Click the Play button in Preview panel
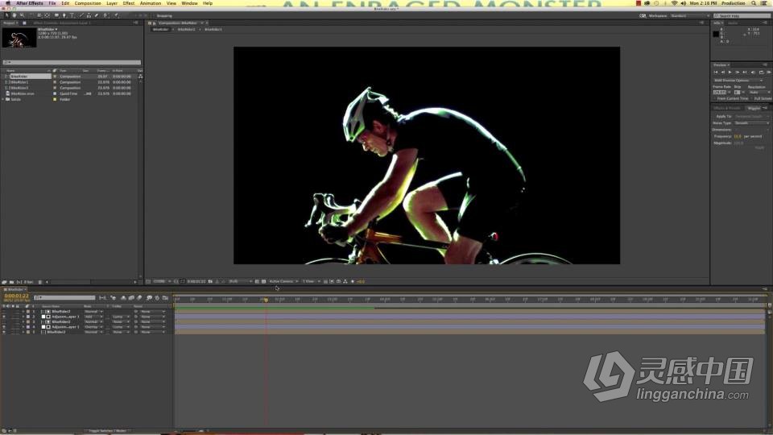 [730, 72]
